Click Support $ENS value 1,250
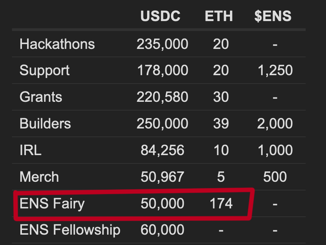 (x=275, y=70)
